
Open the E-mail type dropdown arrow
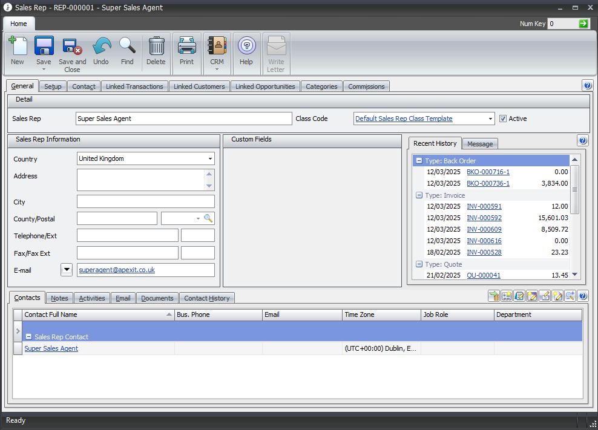click(67, 270)
